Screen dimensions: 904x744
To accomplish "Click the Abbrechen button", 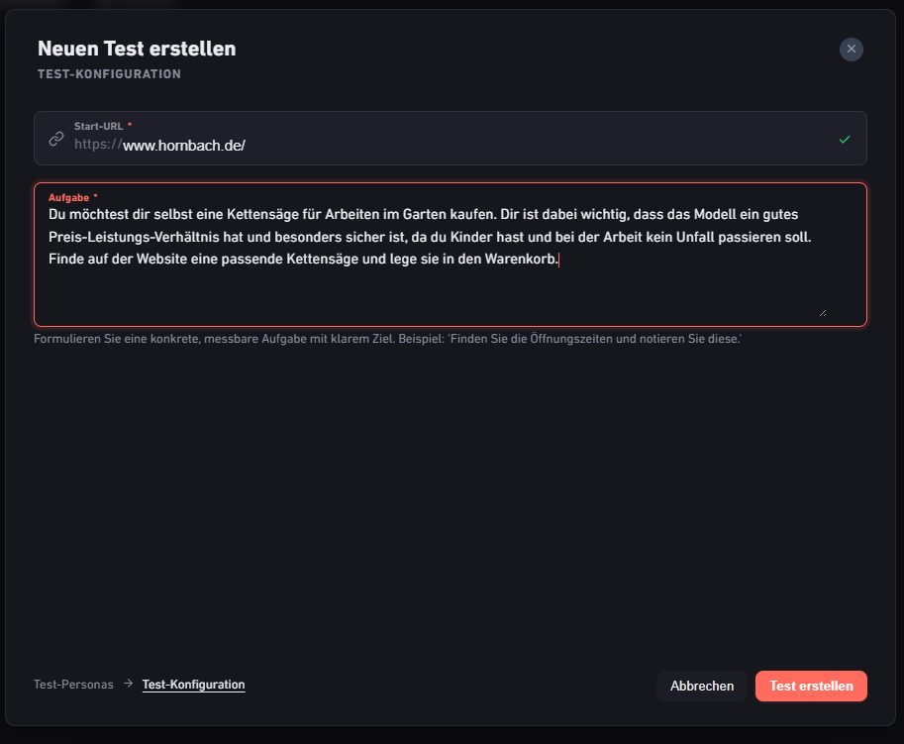I will (702, 686).
